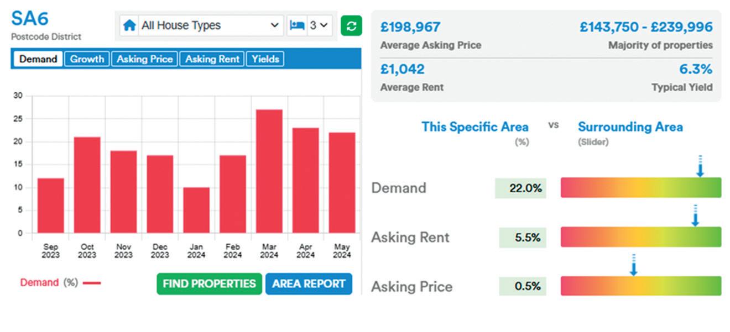Select the Asking Price tab
Viewport: 730px width, 332px height.
[144, 59]
